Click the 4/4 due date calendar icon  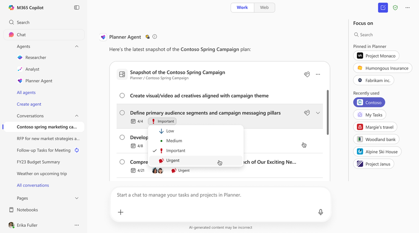point(133,121)
